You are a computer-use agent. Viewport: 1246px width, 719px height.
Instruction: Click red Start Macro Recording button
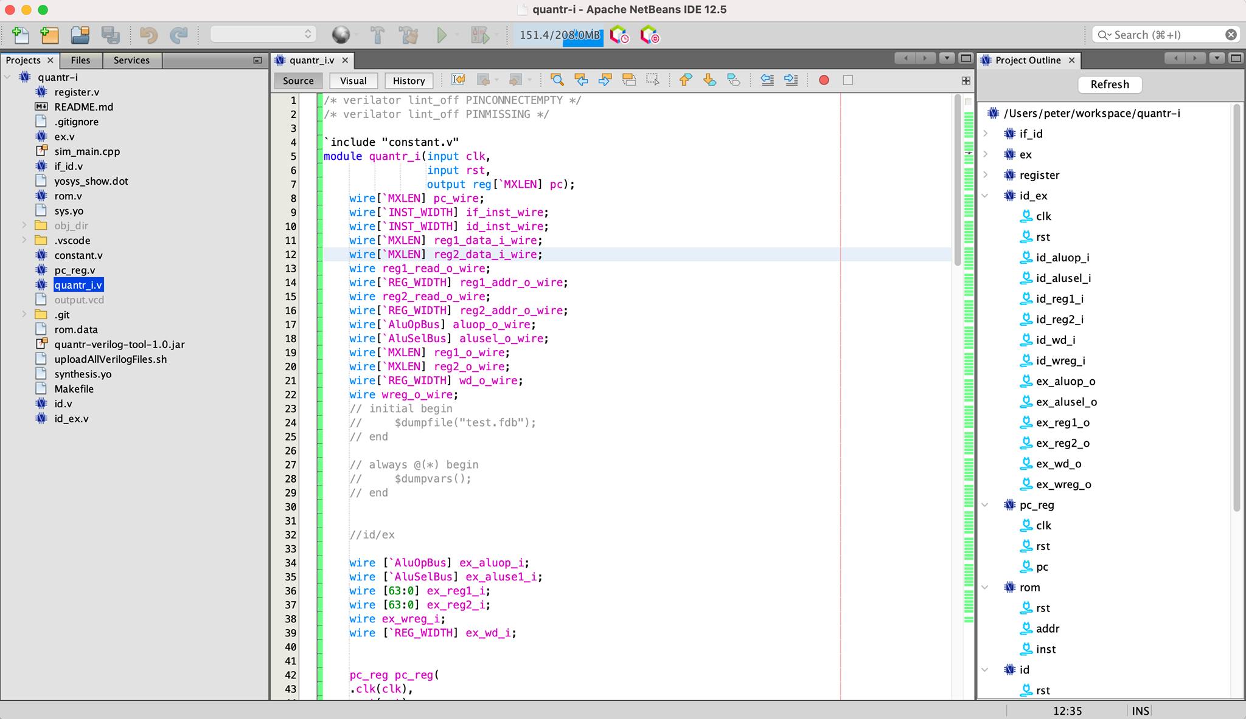pos(824,80)
